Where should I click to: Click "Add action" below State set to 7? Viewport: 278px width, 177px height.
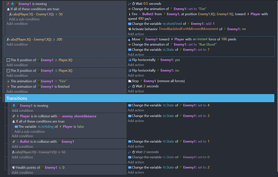[x=136, y=55]
